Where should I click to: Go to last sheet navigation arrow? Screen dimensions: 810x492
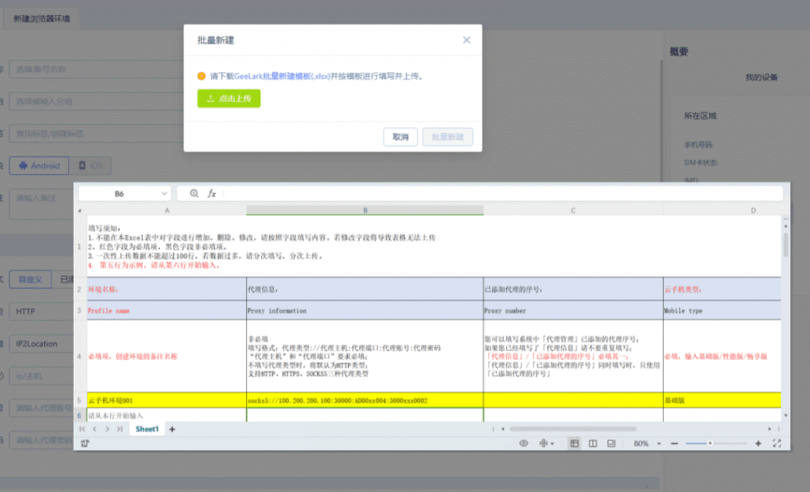(119, 429)
